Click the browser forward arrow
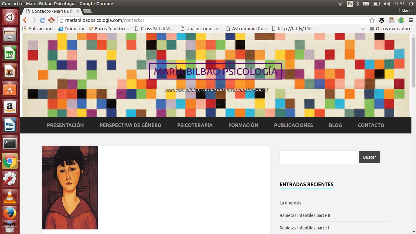 point(34,20)
